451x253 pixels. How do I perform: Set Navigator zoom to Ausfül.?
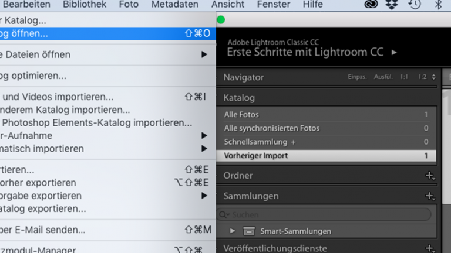[383, 77]
